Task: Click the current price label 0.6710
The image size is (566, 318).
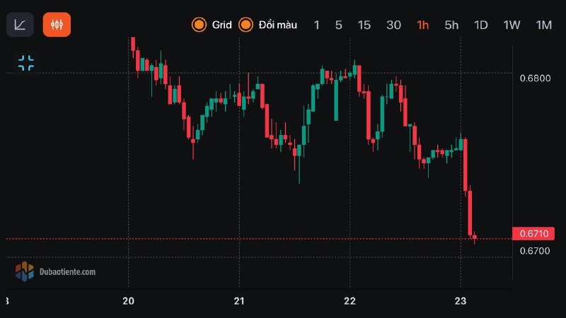Action: click(533, 234)
